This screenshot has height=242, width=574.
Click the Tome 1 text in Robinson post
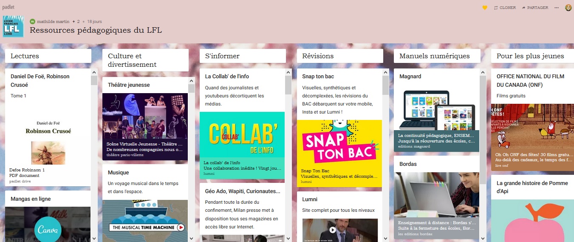click(19, 96)
